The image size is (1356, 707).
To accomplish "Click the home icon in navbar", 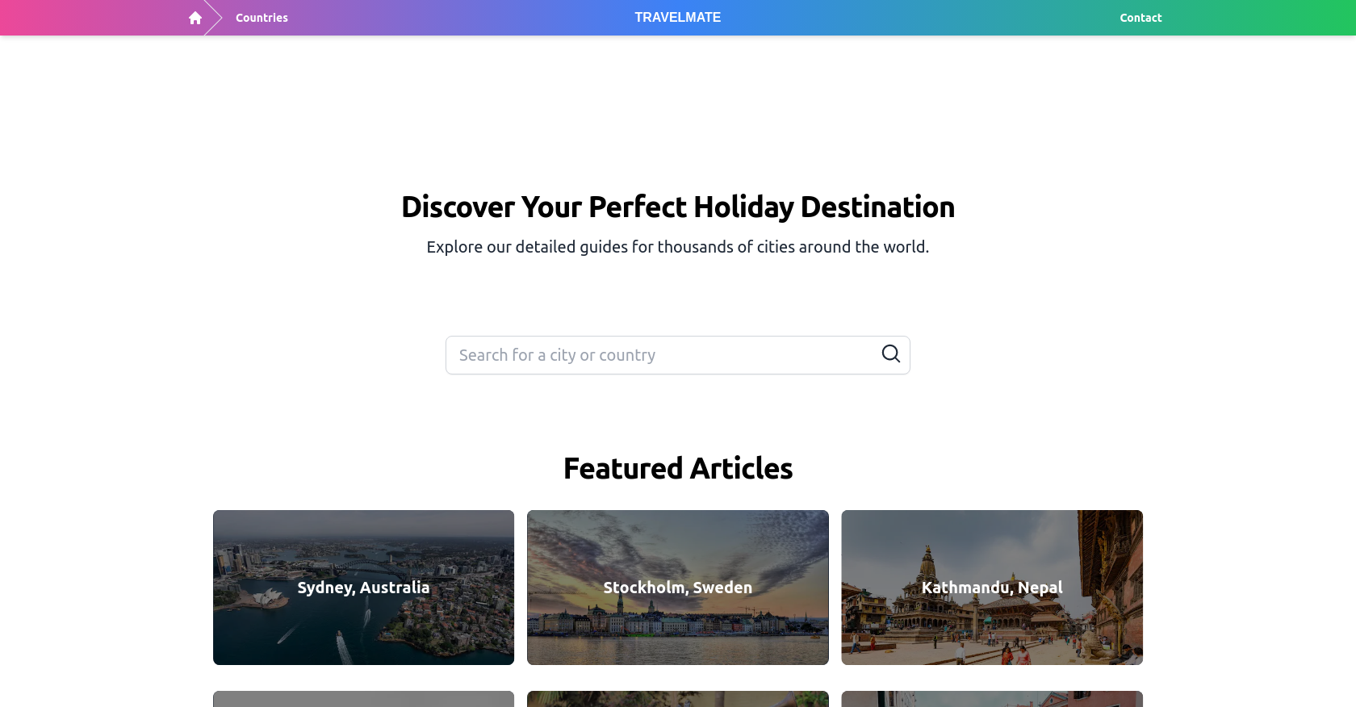I will pyautogui.click(x=195, y=18).
